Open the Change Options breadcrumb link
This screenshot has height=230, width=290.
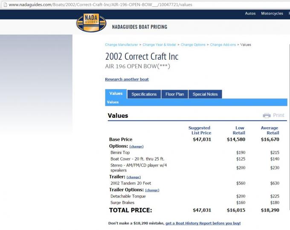193,45
